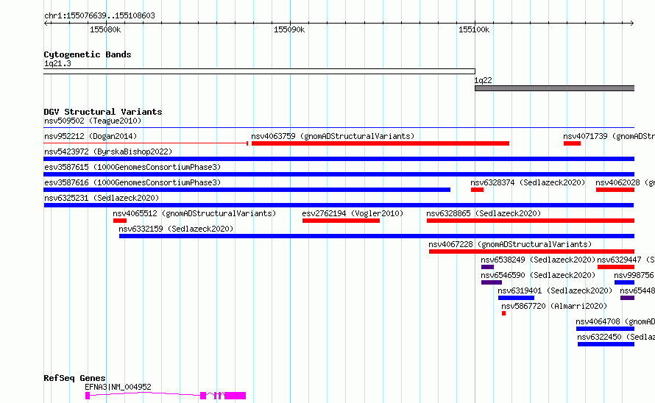Open the nsv6546590 (Sedlazeck2020) label
Image resolution: width=655 pixels, height=403 pixels.
point(538,275)
